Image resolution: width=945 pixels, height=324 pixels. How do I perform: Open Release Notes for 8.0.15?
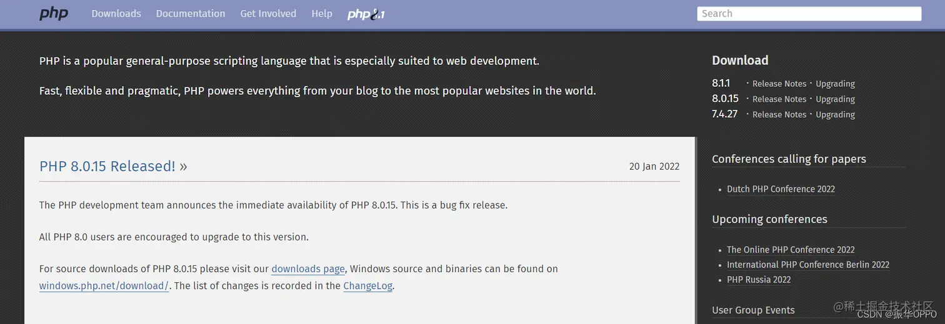tap(779, 99)
